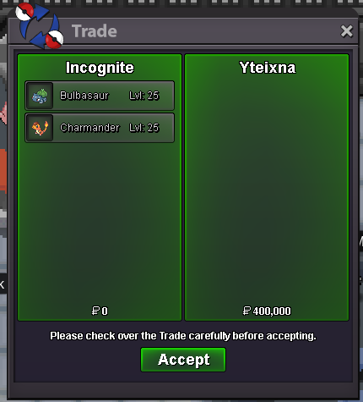Click the Pokédollar symbol beside Incognite's 0
This screenshot has width=363, height=402.
click(x=95, y=311)
